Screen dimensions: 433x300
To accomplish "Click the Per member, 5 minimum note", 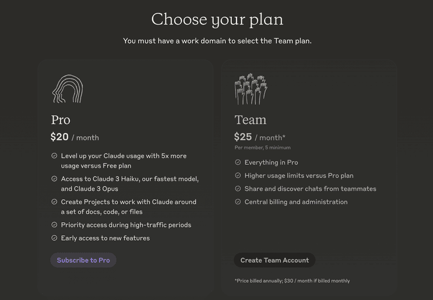I will coord(262,148).
